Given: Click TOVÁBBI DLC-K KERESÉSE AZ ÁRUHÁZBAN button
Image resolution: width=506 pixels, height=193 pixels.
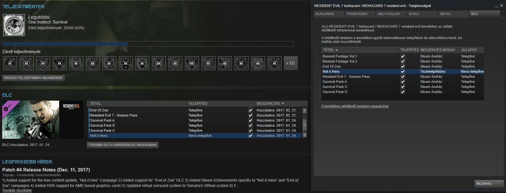Looking at the screenshot, I should coord(122,145).
